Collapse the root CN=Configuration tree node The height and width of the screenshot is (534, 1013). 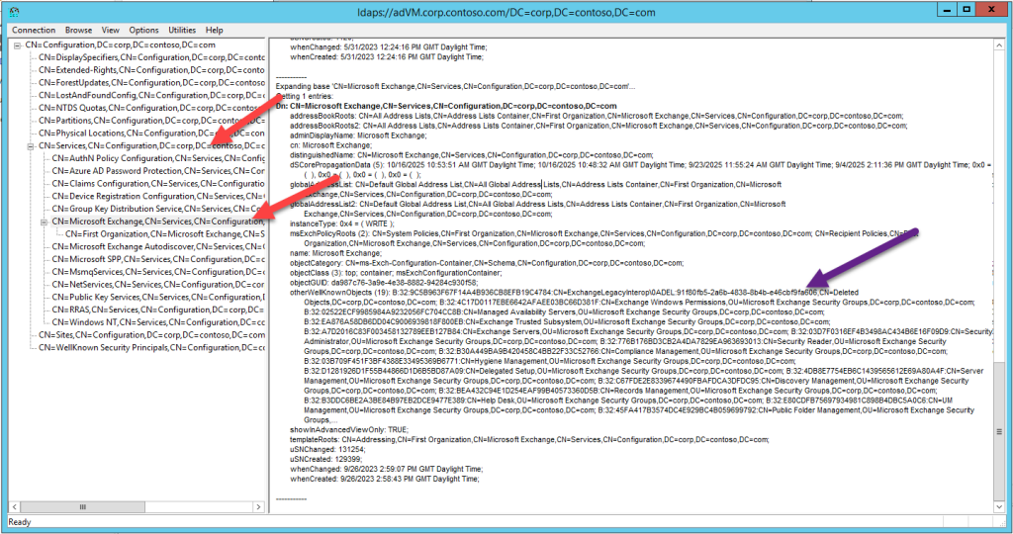(17, 45)
